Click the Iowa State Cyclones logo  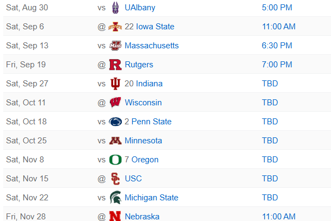click(x=115, y=27)
